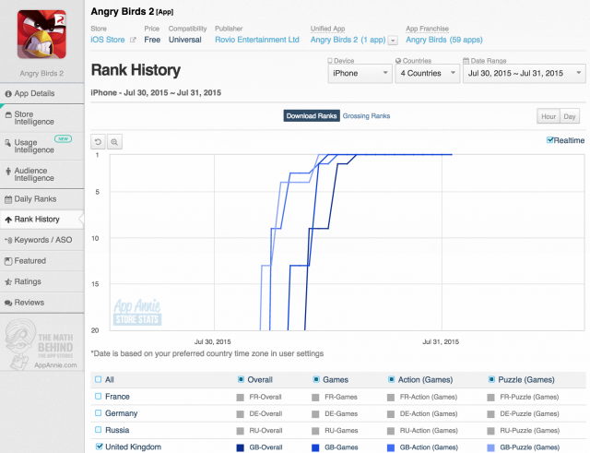Click the GB-Overall dark blue color swatch
The width and height of the screenshot is (590, 453).
point(242,447)
